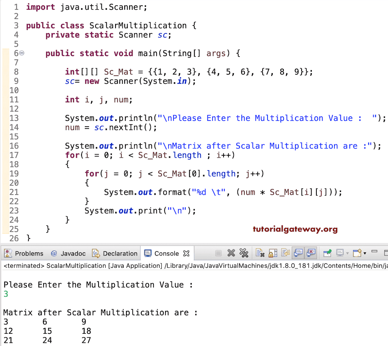
Task: Click the Remove Launch X icon
Action: (231, 253)
